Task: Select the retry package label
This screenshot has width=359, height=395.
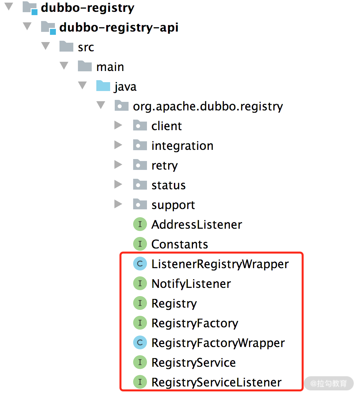Action: pyautogui.click(x=164, y=166)
